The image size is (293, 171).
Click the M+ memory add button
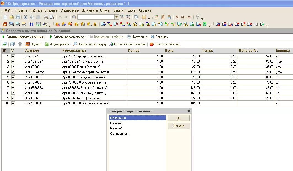pyautogui.click(x=183, y=17)
